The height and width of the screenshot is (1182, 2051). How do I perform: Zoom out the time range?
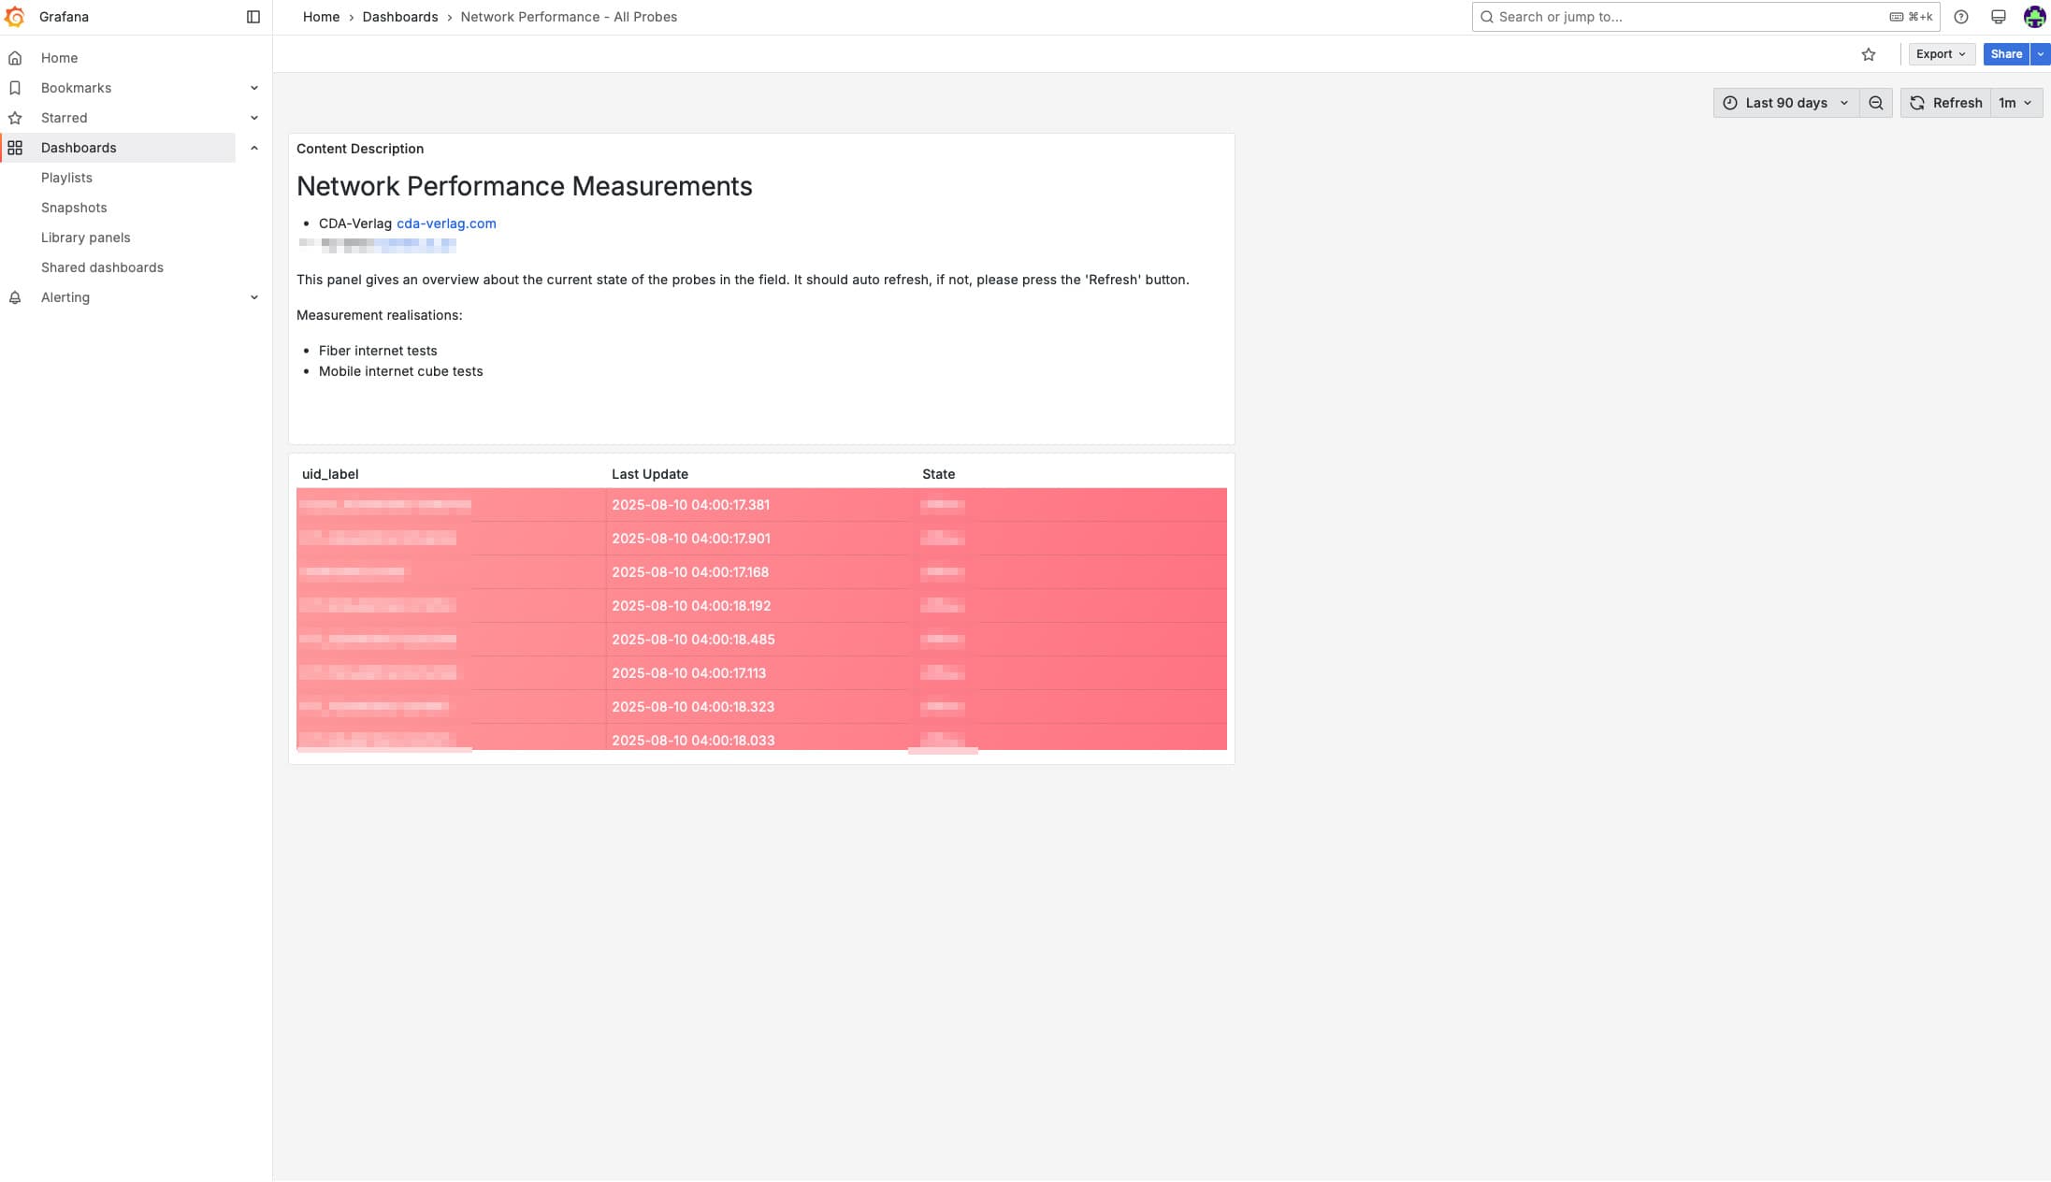pyautogui.click(x=1875, y=103)
